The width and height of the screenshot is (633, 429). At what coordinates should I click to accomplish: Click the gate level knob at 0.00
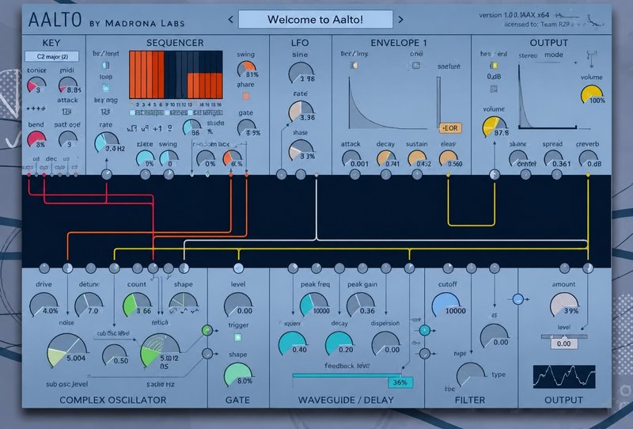[x=238, y=305]
